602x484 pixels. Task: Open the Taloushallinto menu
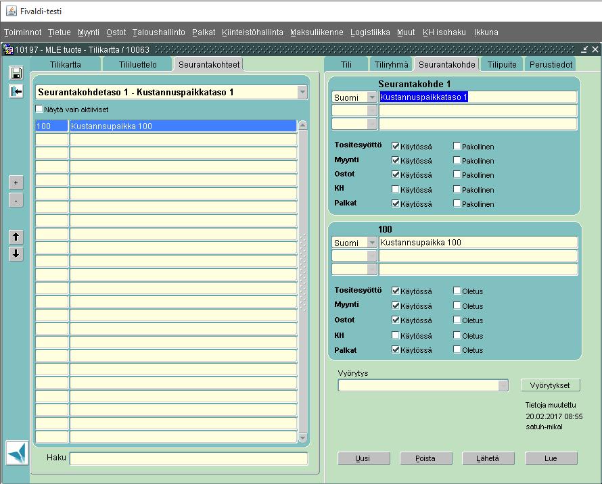158,32
